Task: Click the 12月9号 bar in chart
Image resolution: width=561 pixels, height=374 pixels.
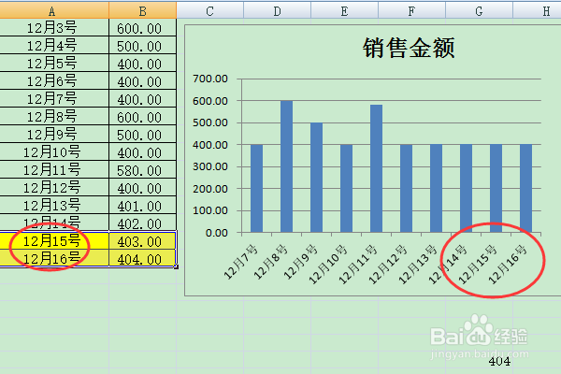Action: pos(316,178)
